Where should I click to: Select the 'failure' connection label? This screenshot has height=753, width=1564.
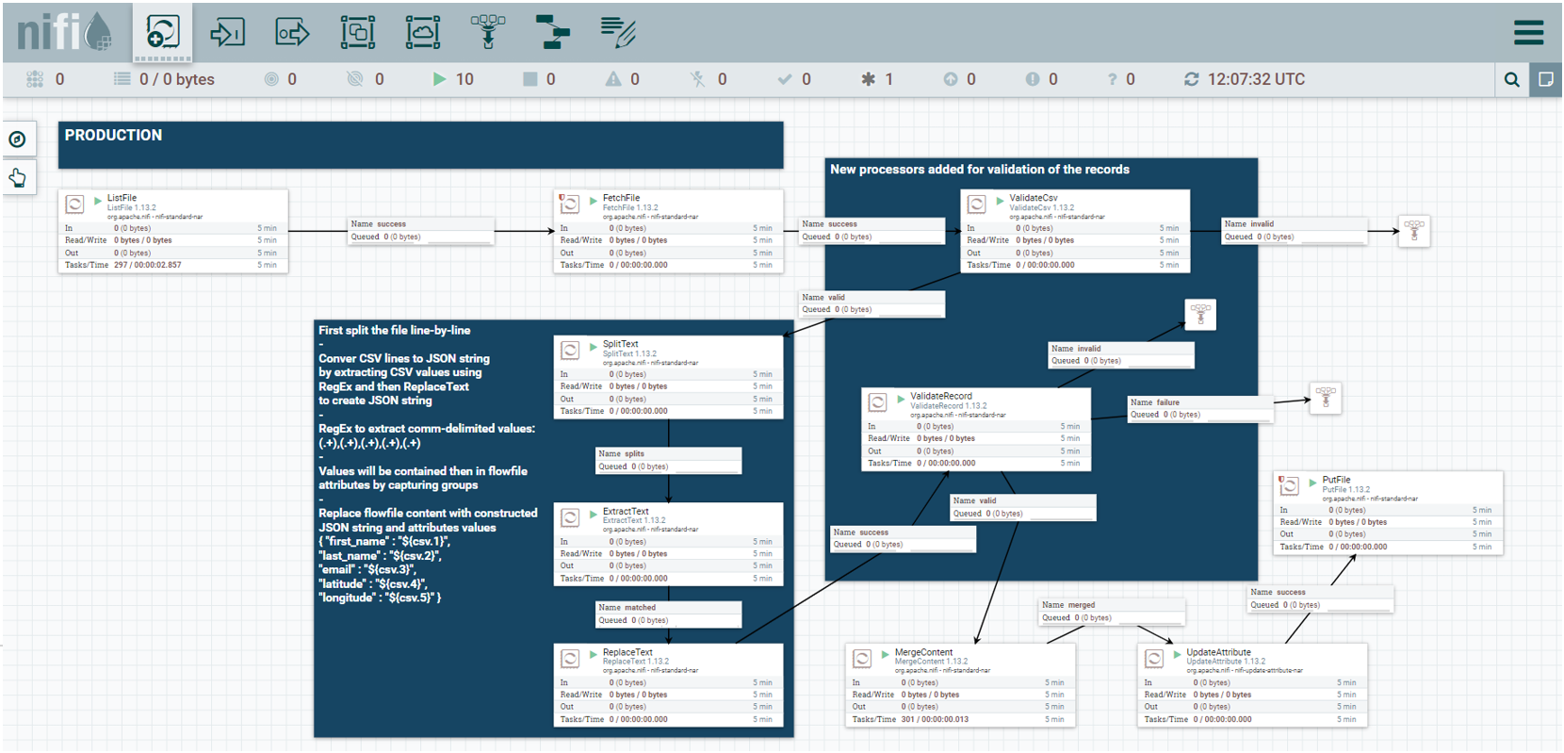point(1200,408)
